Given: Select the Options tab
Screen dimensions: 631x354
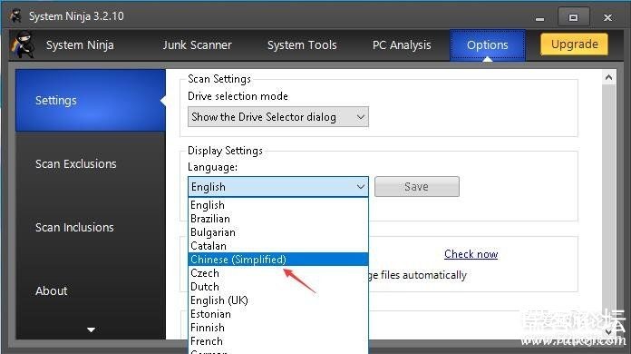Looking at the screenshot, I should tap(488, 45).
